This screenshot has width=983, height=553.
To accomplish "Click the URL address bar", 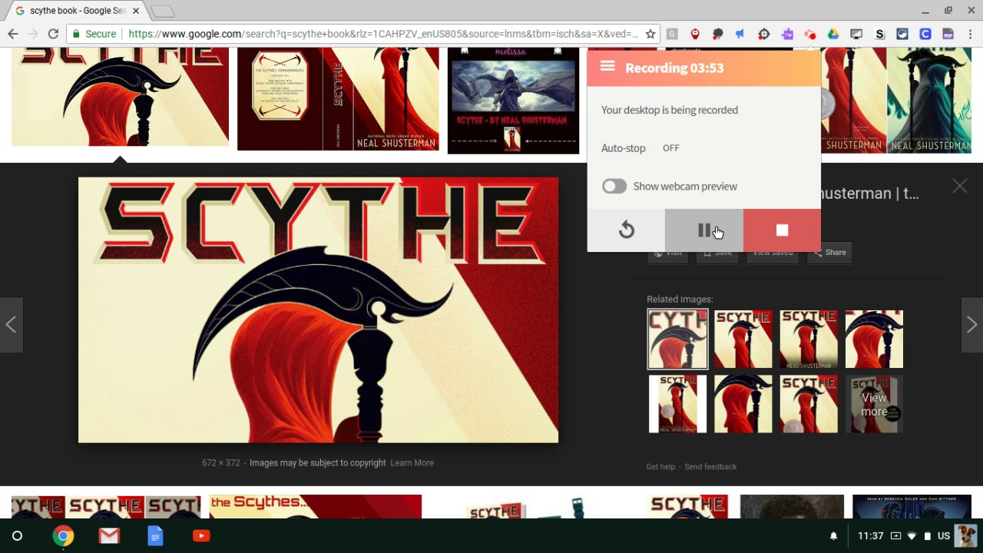I will click(382, 34).
